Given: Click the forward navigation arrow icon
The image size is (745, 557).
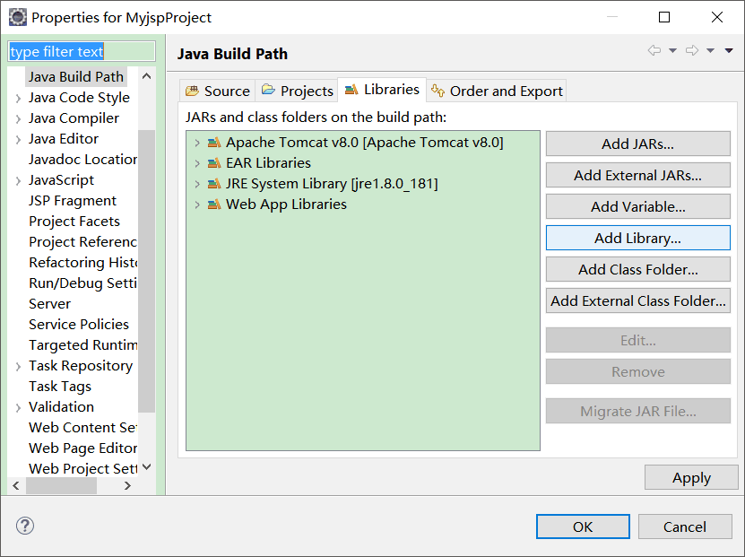Looking at the screenshot, I should [691, 51].
